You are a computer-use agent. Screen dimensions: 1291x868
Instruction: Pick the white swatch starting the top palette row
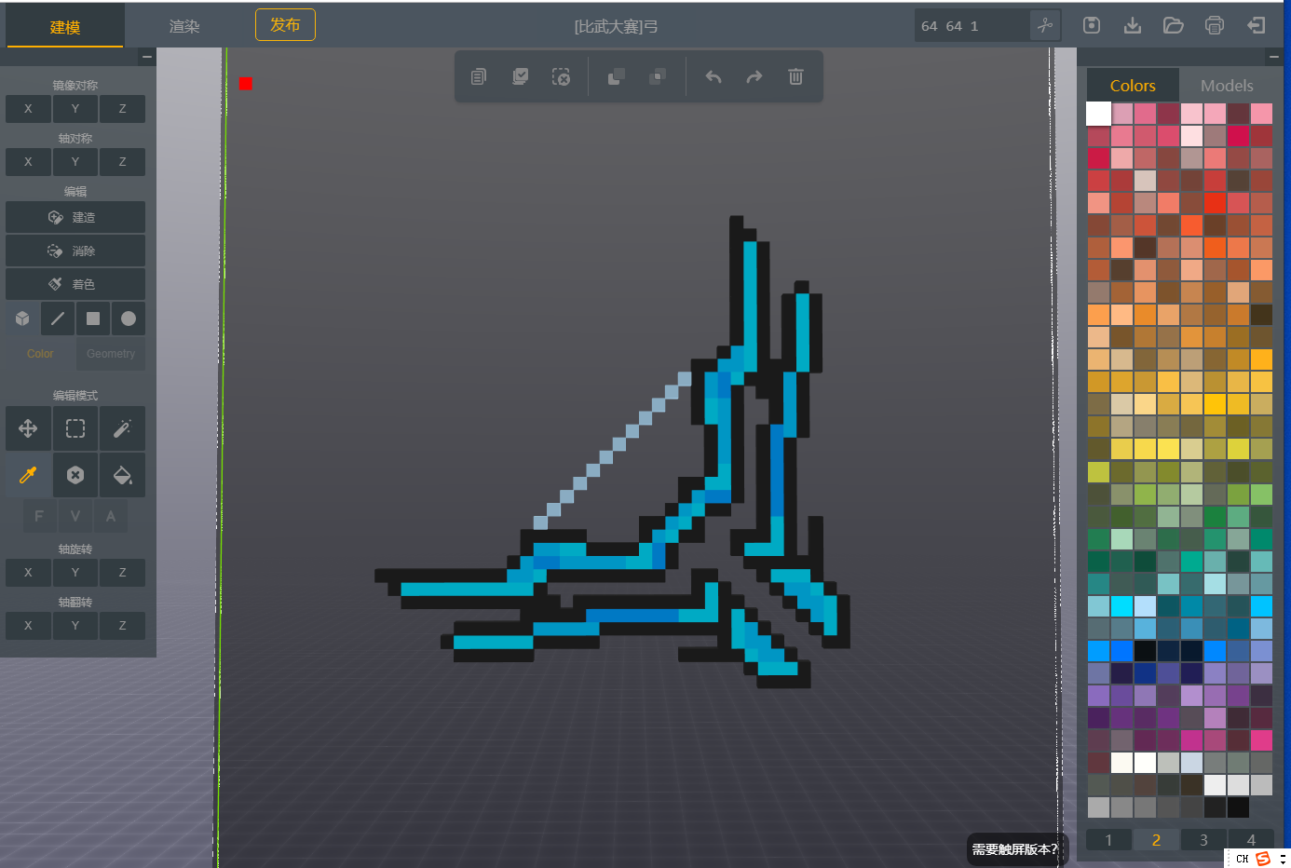[1099, 114]
